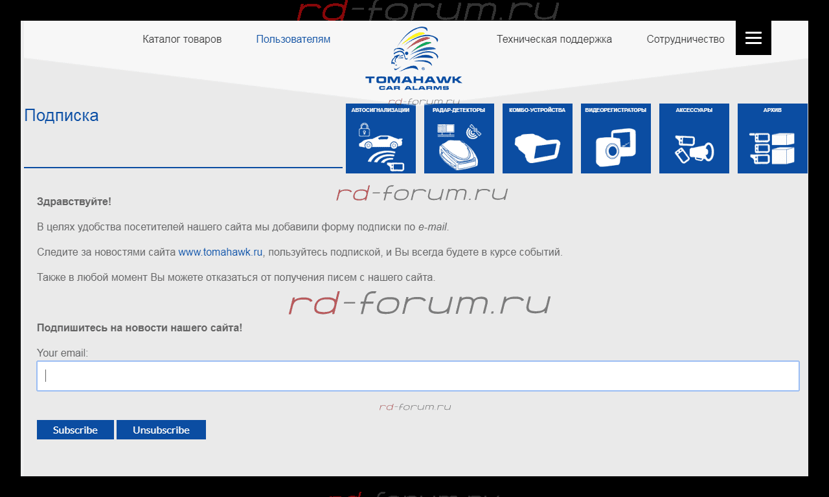Screen dimensions: 829x497
Task: Open the Каталог товаров menu
Action: [182, 39]
